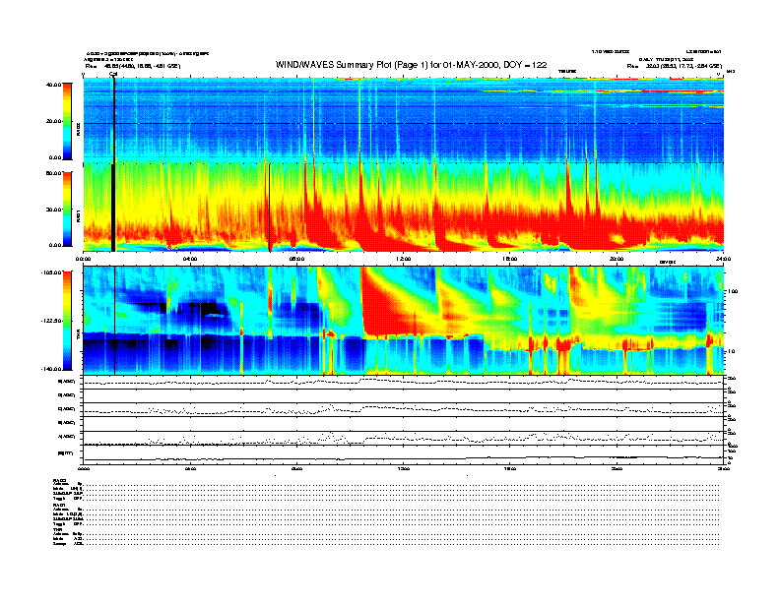
Task: Click the RAD1 spectrogram panel
Action: (x=404, y=208)
